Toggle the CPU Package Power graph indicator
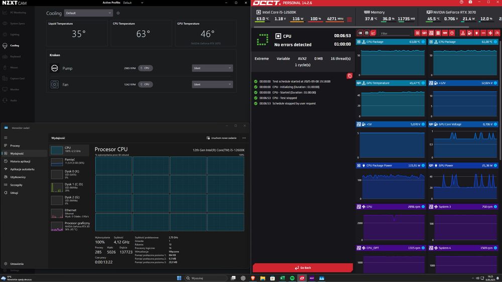 click(423, 165)
